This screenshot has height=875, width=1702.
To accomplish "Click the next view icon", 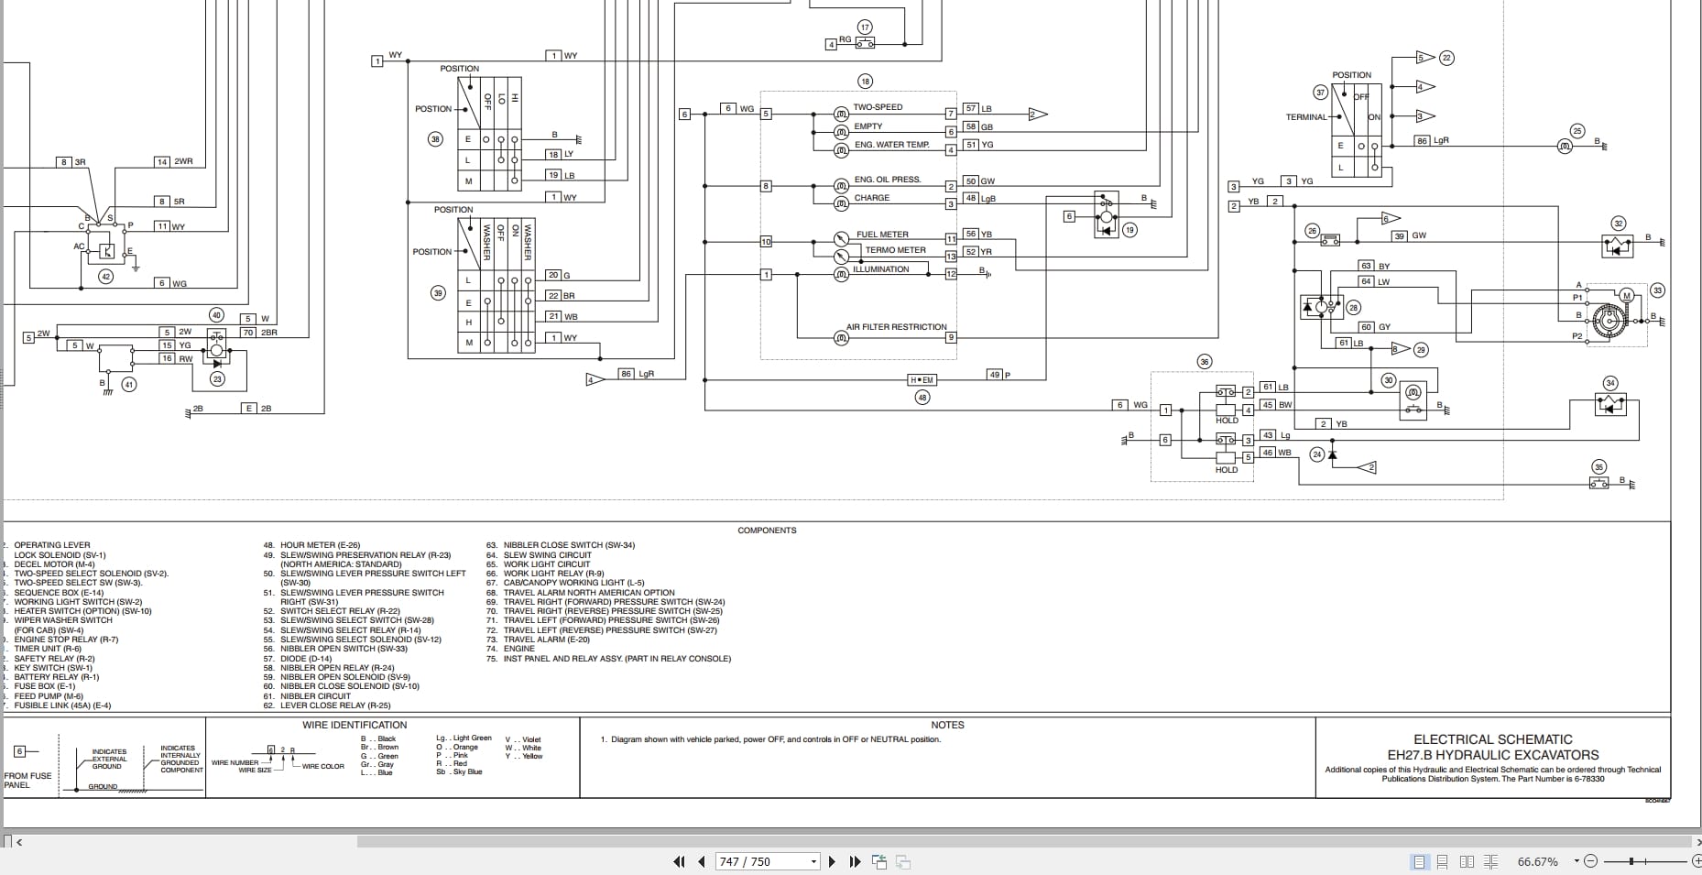I will (x=902, y=861).
